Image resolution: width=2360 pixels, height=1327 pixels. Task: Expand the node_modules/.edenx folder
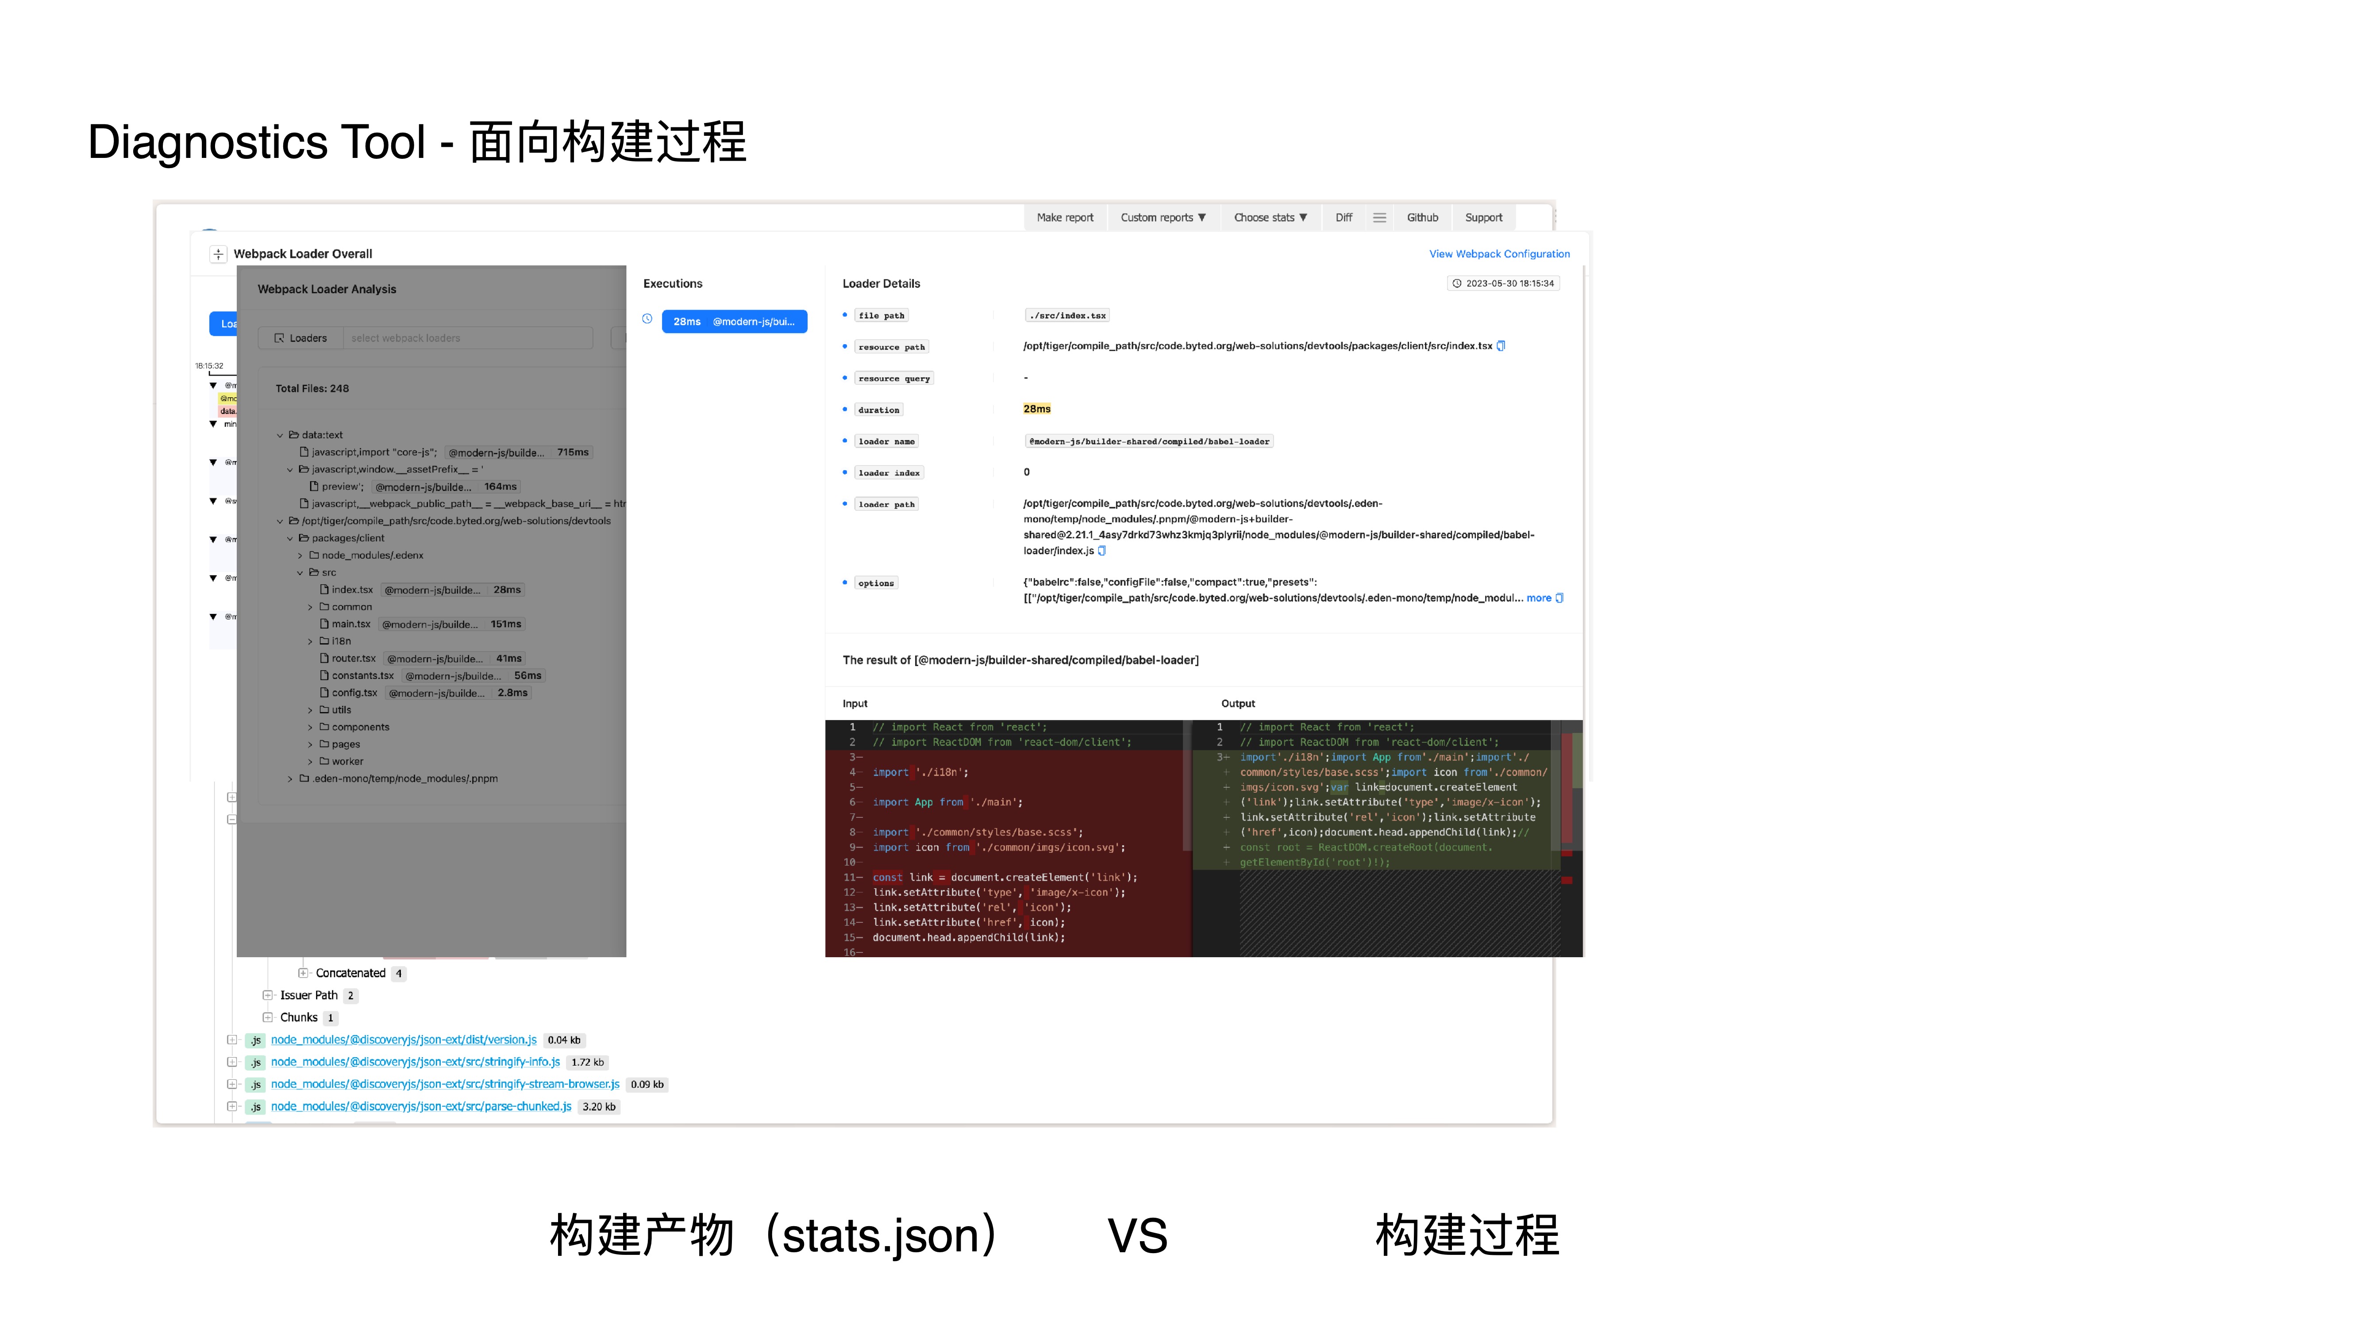[x=300, y=556]
